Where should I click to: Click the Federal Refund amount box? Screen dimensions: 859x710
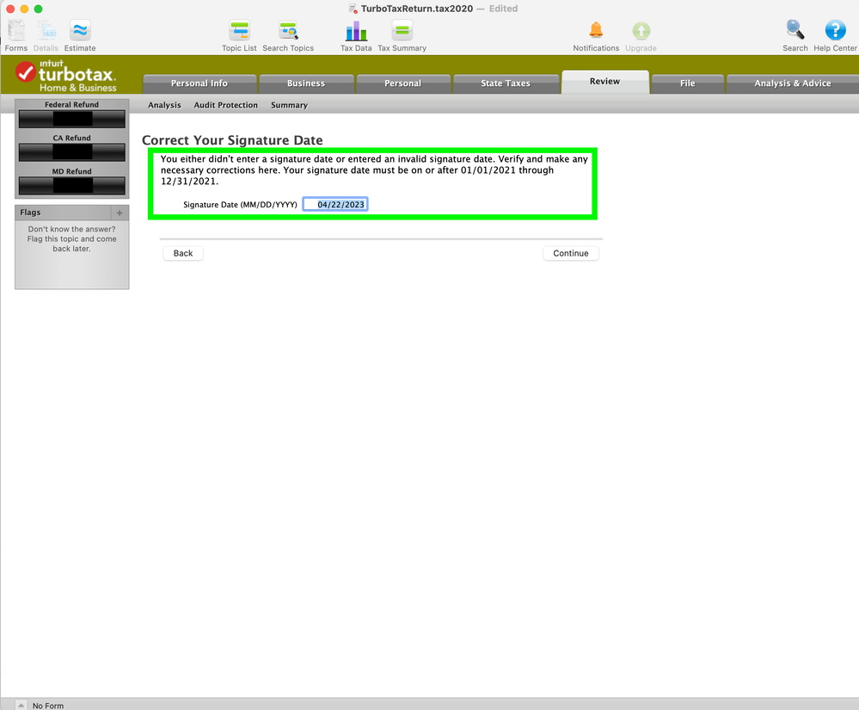(x=71, y=119)
